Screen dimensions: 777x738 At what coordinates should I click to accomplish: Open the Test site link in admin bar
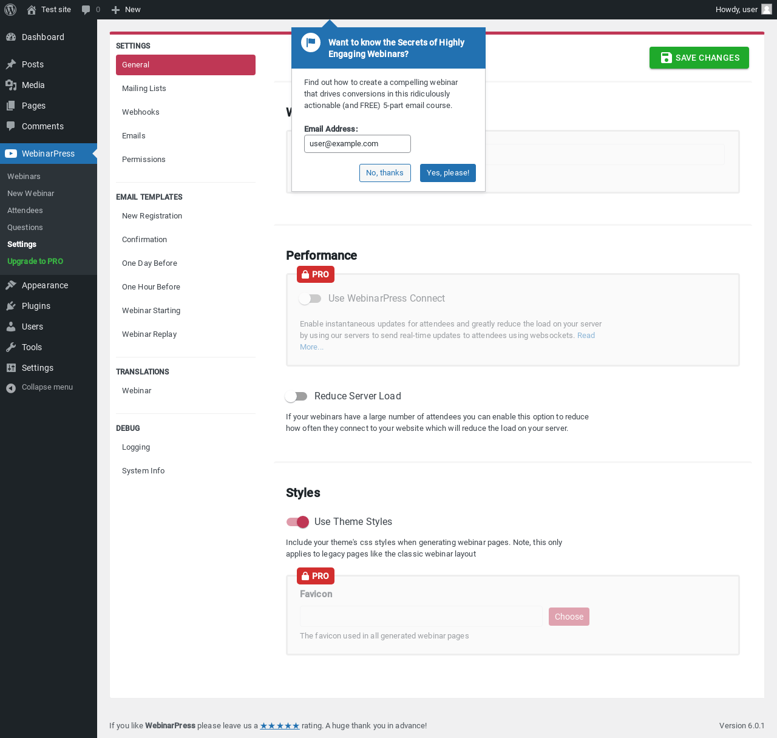point(56,10)
